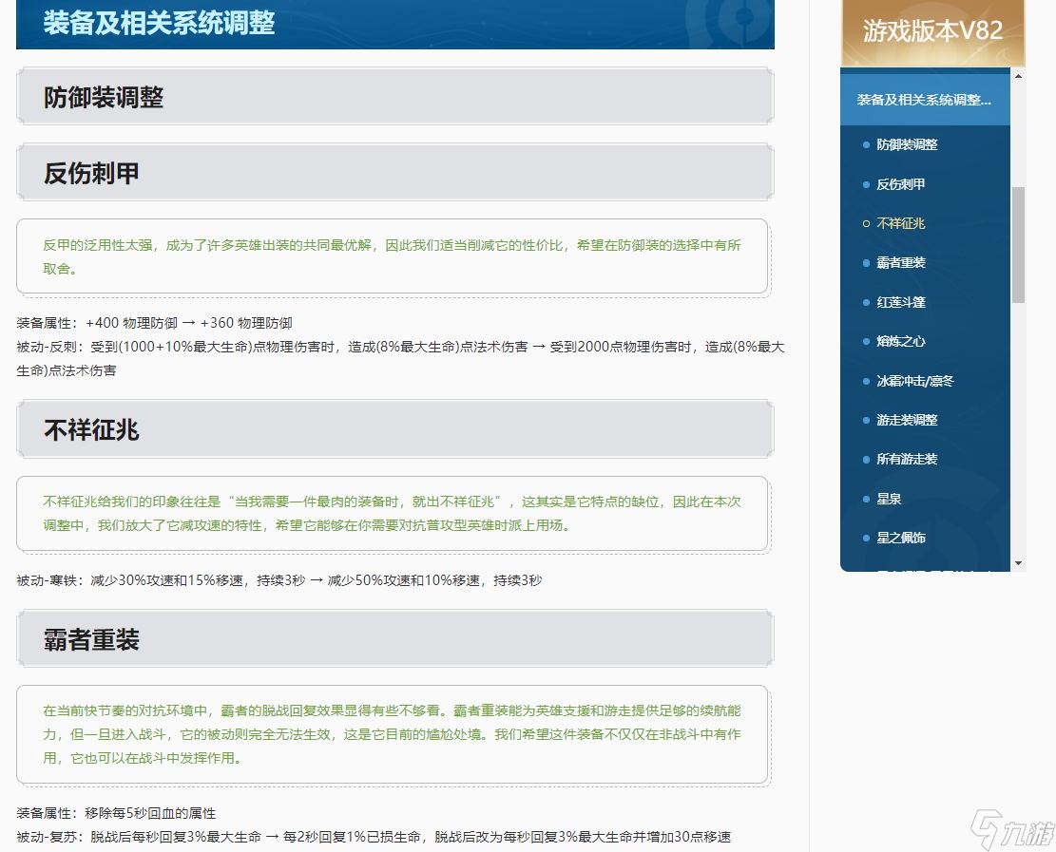Select highlighted 不祥征兆 sidebar entry
Image resolution: width=1056 pixels, height=852 pixels.
(x=900, y=223)
